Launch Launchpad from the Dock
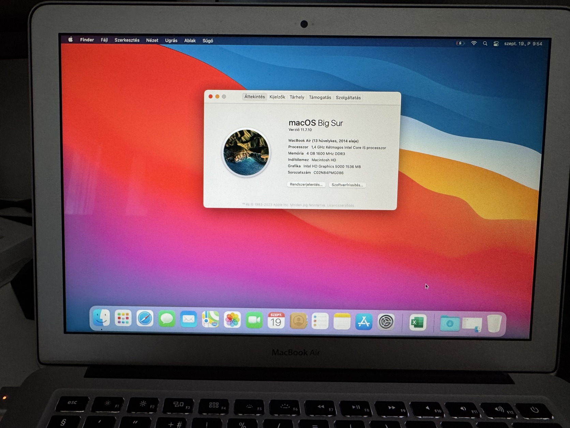Viewport: 570px width, 428px height. [x=123, y=318]
